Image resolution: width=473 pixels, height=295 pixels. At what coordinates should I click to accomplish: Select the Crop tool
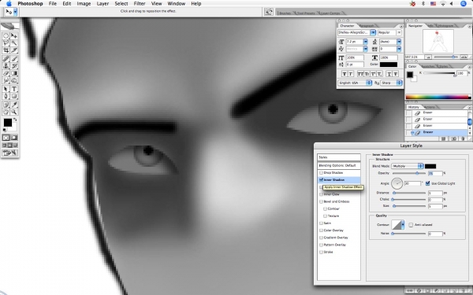pyautogui.click(x=6, y=50)
